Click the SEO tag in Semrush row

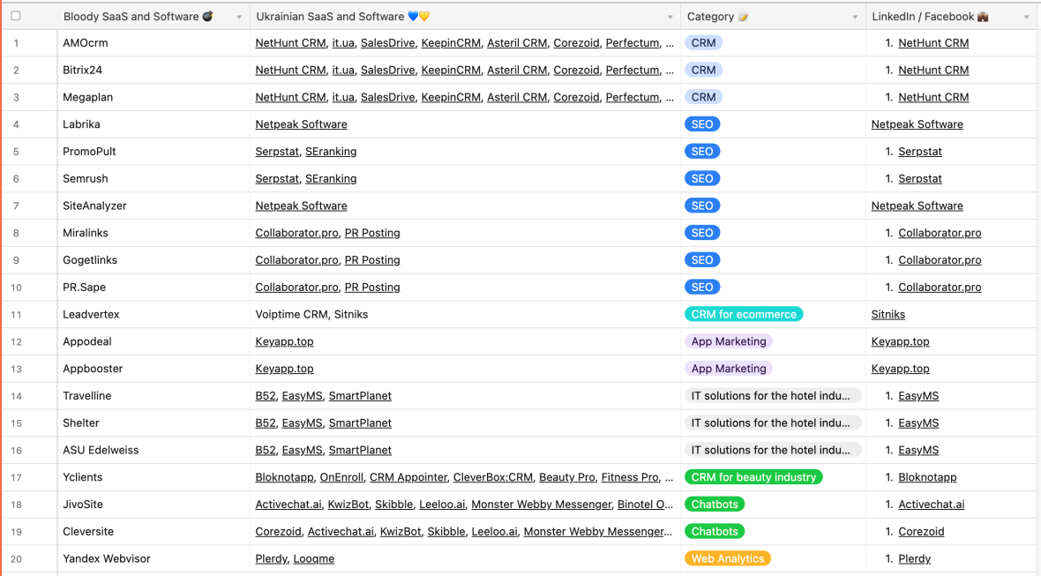pos(701,179)
